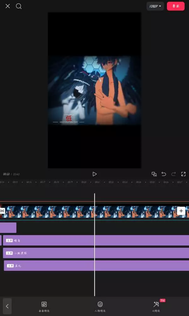Undo the last edit
This screenshot has height=316, width=189.
click(164, 174)
